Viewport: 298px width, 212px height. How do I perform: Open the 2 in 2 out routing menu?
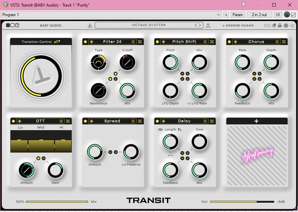click(259, 15)
